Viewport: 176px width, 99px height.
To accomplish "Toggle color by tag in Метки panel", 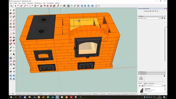I will point(162,18).
